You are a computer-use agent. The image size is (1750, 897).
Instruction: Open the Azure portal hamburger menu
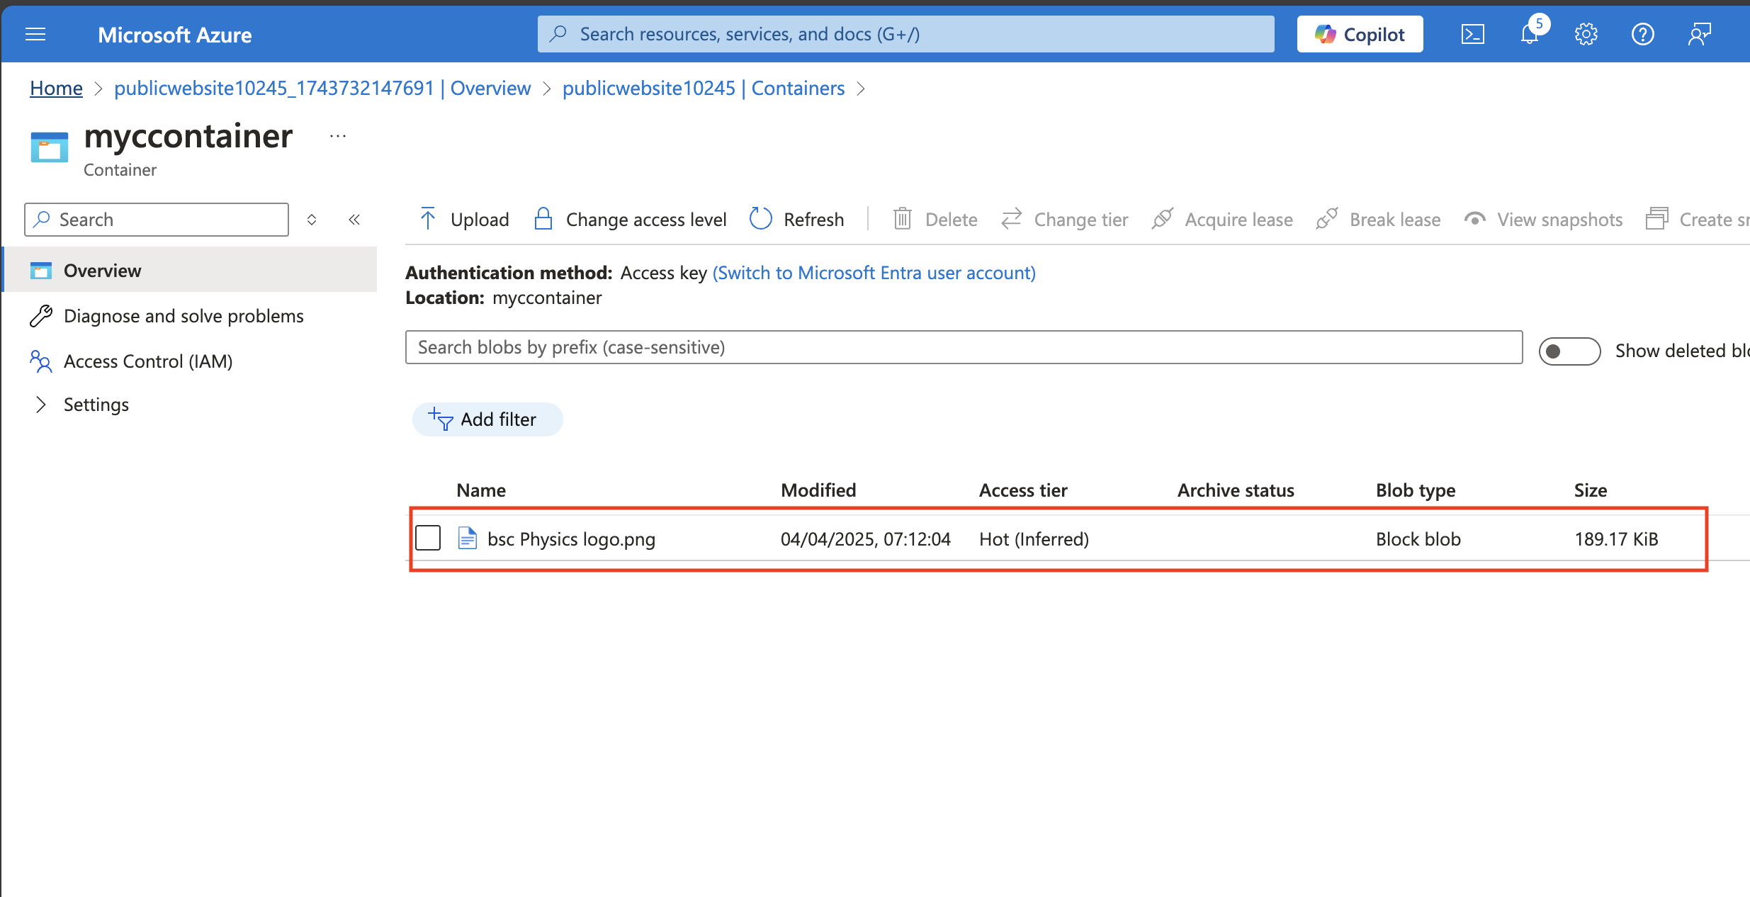(35, 34)
